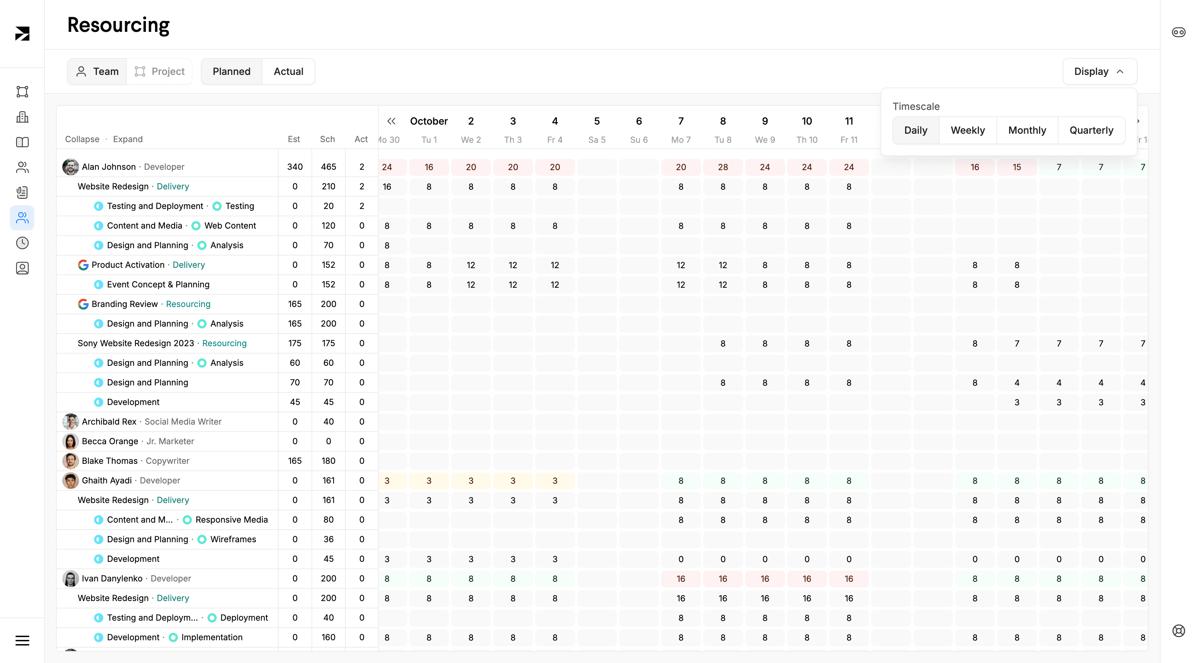Open Resourcing link beside Branding Review
1197x663 pixels.
[x=188, y=304]
